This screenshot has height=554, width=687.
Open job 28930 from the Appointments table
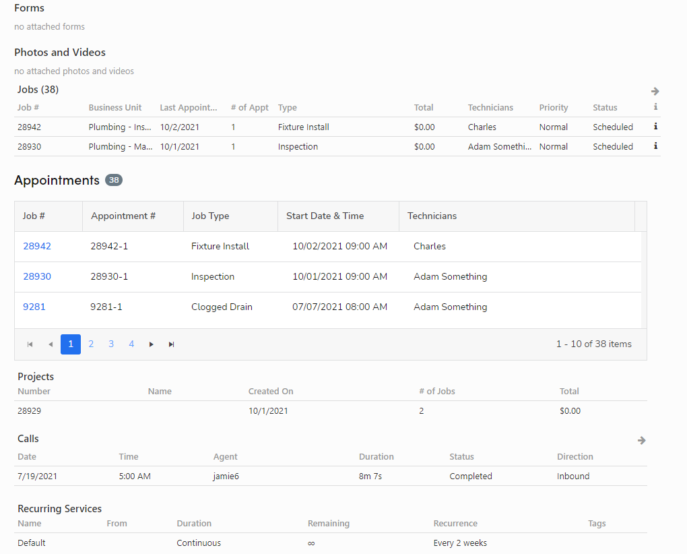[36, 276]
